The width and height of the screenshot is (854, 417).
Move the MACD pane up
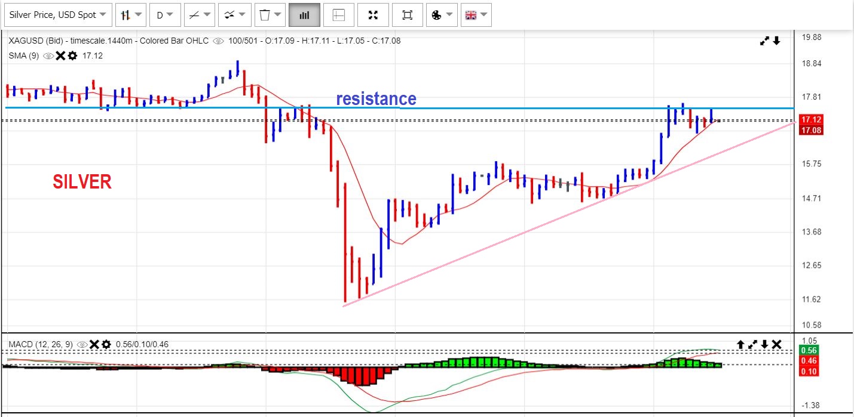(740, 344)
